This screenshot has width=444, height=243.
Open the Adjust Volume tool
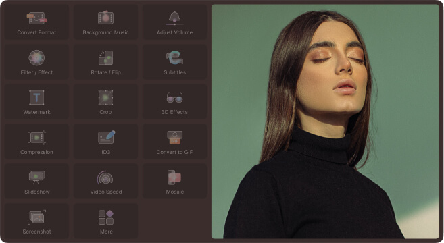point(174,22)
